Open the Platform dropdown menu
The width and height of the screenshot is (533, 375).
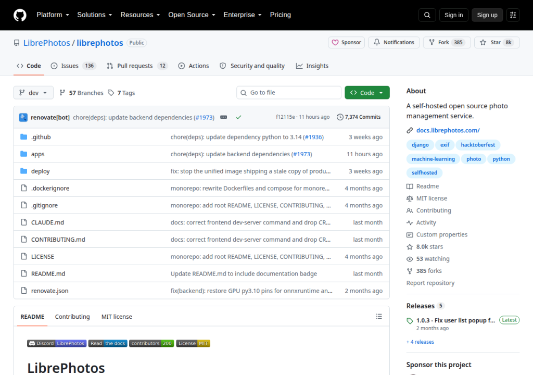click(x=53, y=15)
